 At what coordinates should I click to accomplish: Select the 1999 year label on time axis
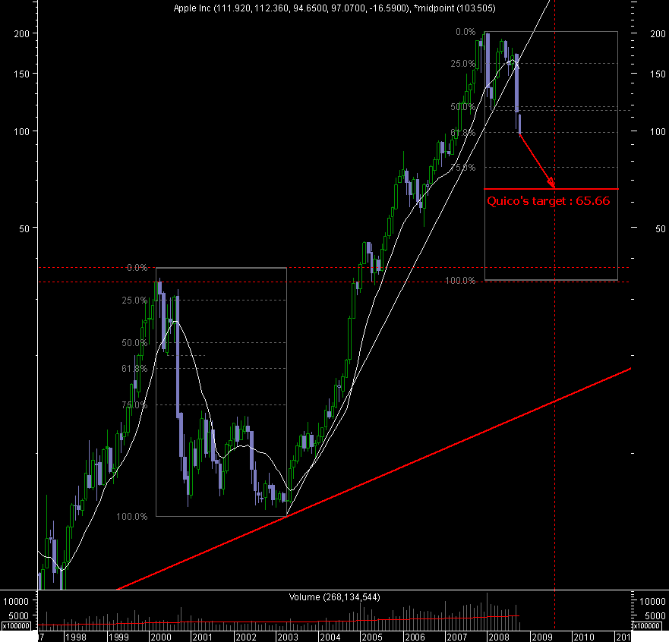click(x=118, y=637)
